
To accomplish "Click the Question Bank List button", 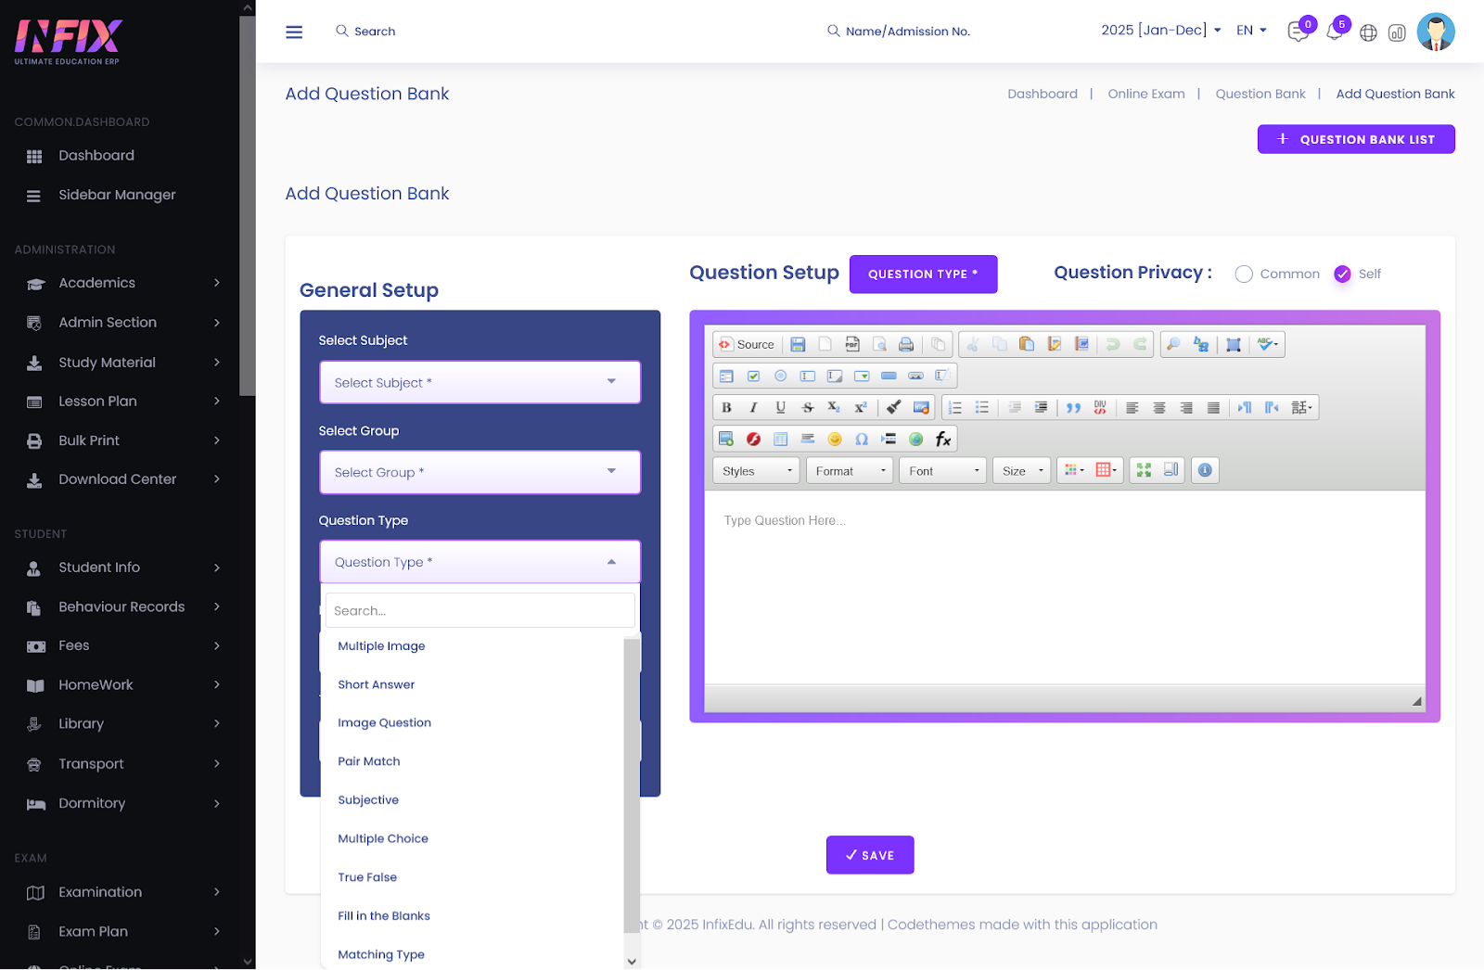I will point(1355,140).
